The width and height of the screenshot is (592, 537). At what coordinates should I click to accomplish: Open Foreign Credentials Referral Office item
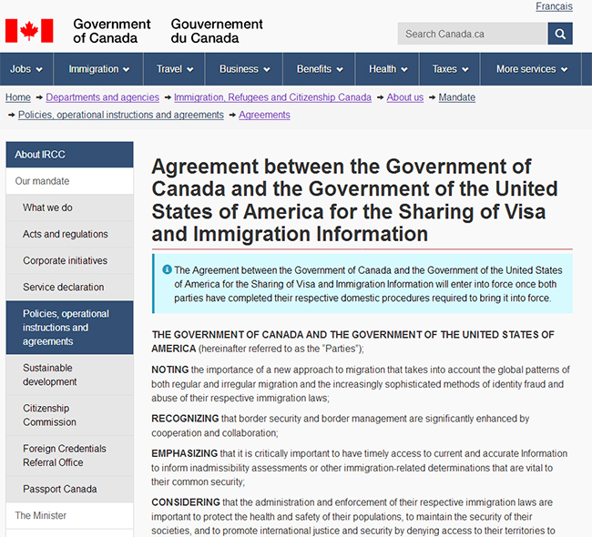pos(69,455)
